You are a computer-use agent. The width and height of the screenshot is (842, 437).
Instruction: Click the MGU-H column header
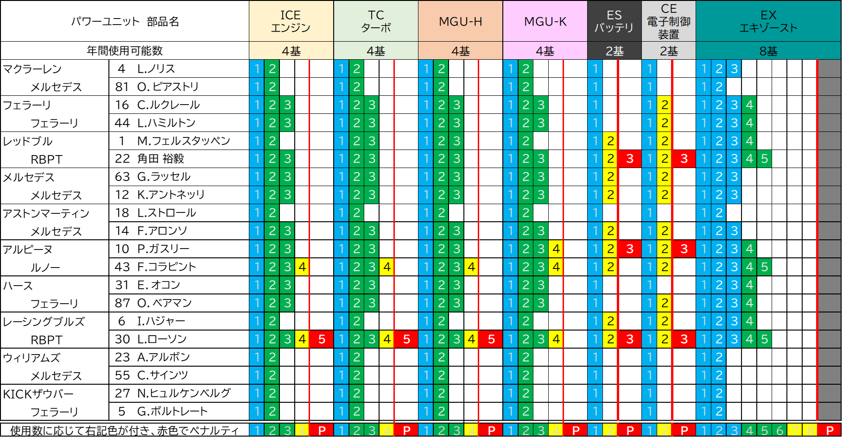tap(461, 21)
